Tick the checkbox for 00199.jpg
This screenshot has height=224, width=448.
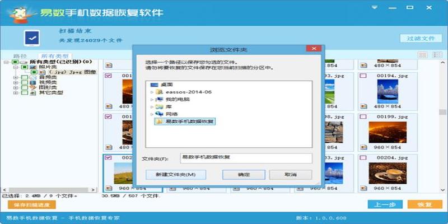coord(363,117)
